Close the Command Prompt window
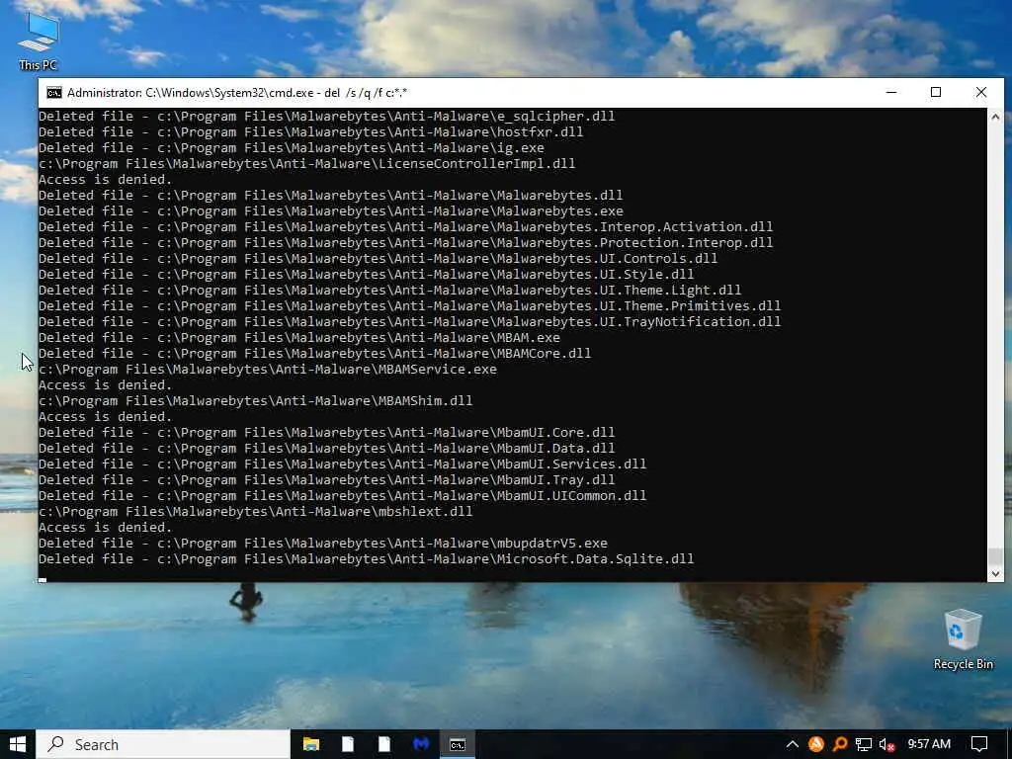This screenshot has width=1012, height=759. pos(981,92)
